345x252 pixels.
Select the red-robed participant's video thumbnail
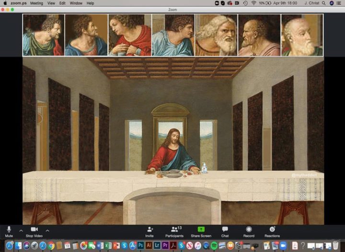(129, 35)
